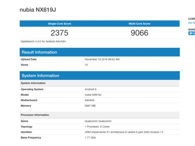The width and height of the screenshot is (195, 146).
Task: Click the 1.77 GHz base frequency value
Action: point(91,138)
